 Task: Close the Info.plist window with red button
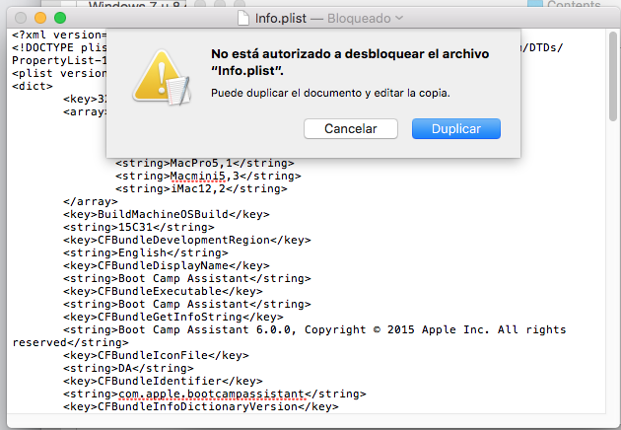[x=21, y=19]
